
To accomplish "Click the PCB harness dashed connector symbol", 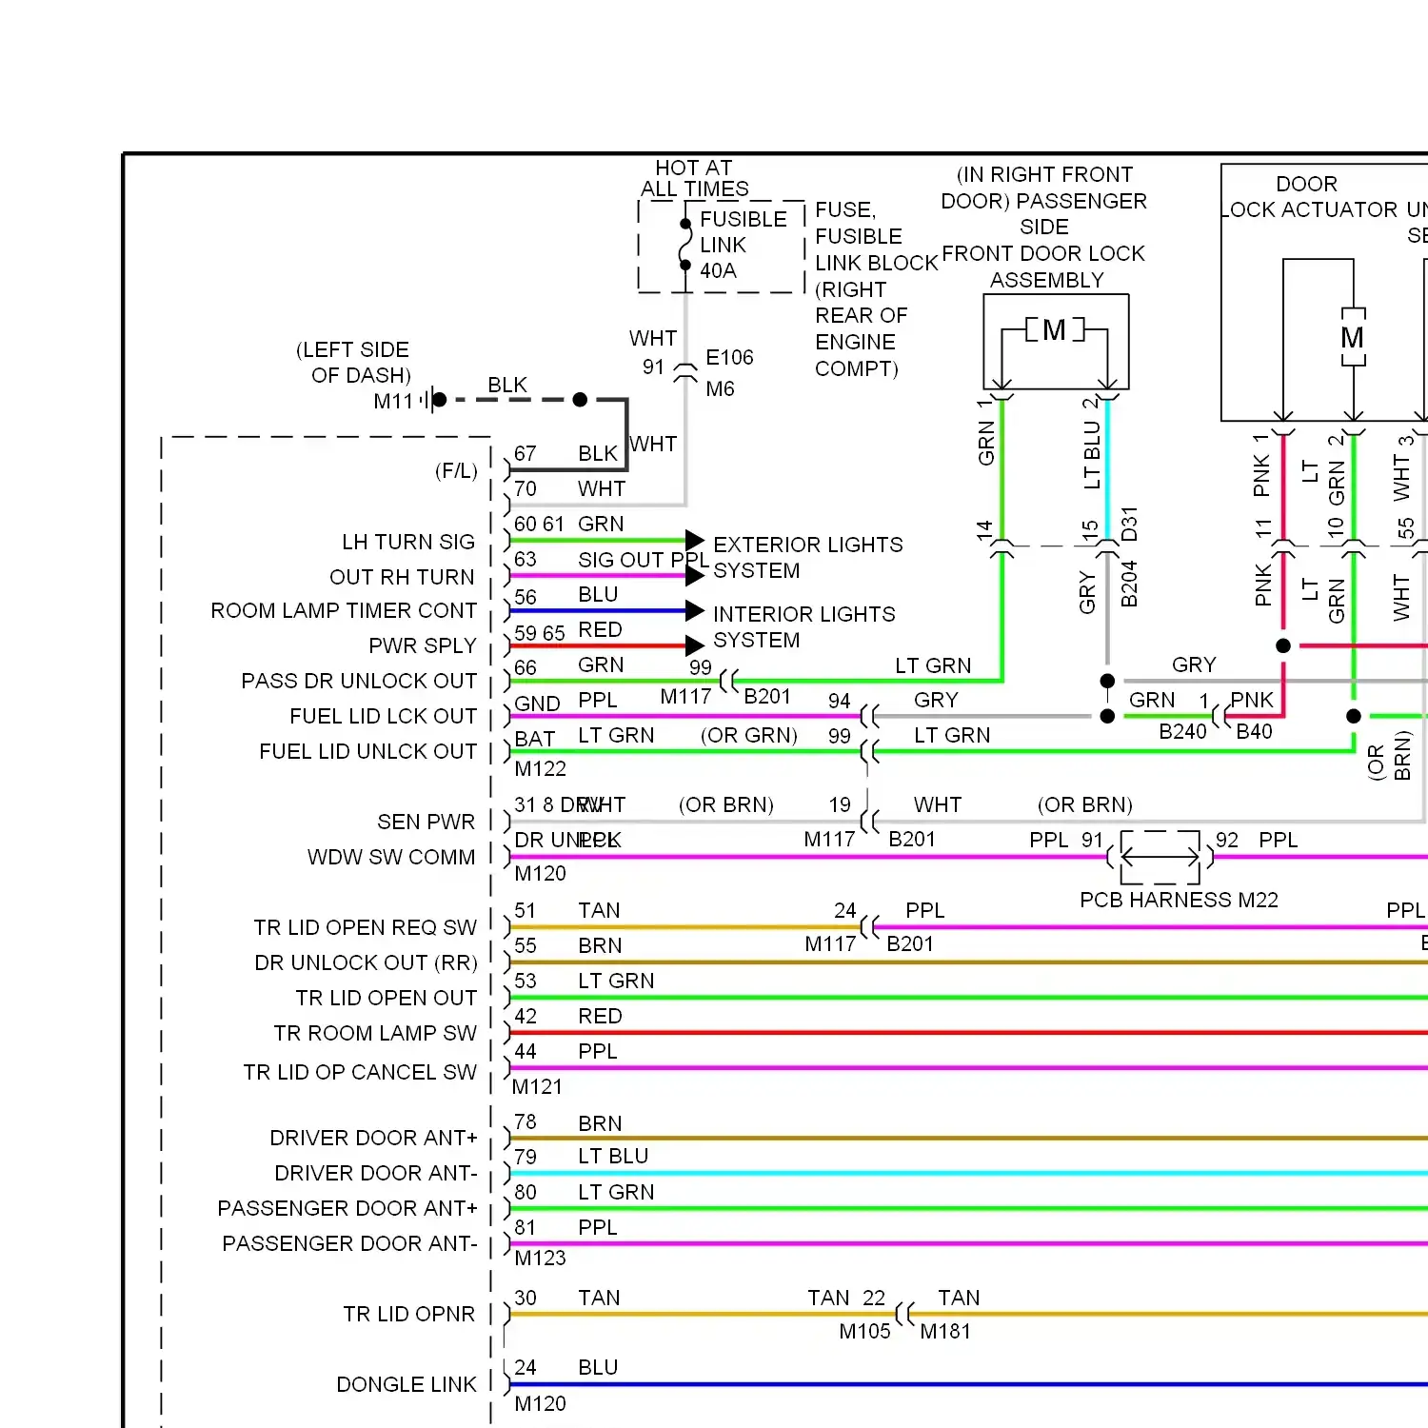I will pos(1160,857).
